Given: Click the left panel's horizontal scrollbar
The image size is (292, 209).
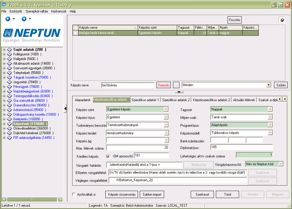Looking at the screenshot, I should 32,199.
